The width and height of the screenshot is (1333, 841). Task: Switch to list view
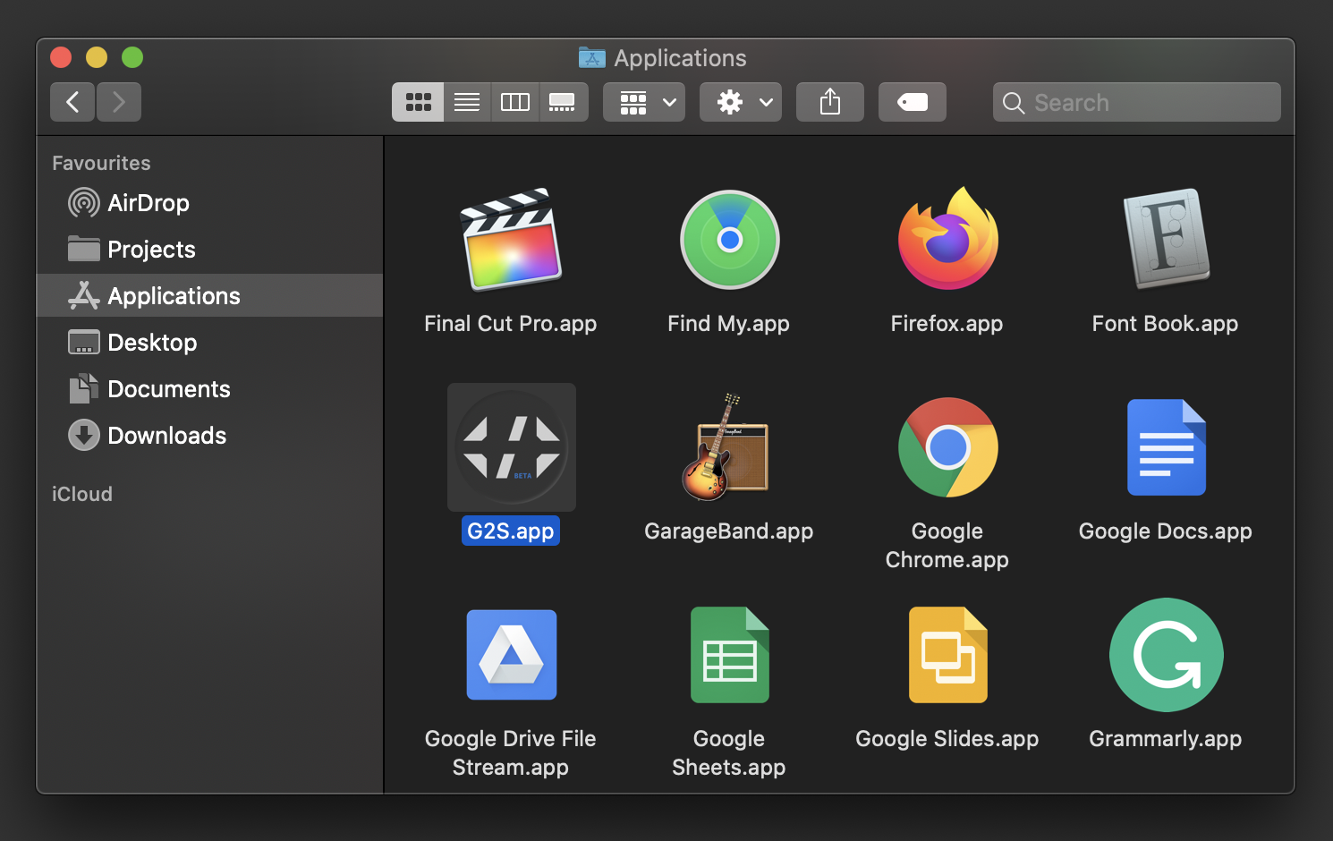pos(467,102)
